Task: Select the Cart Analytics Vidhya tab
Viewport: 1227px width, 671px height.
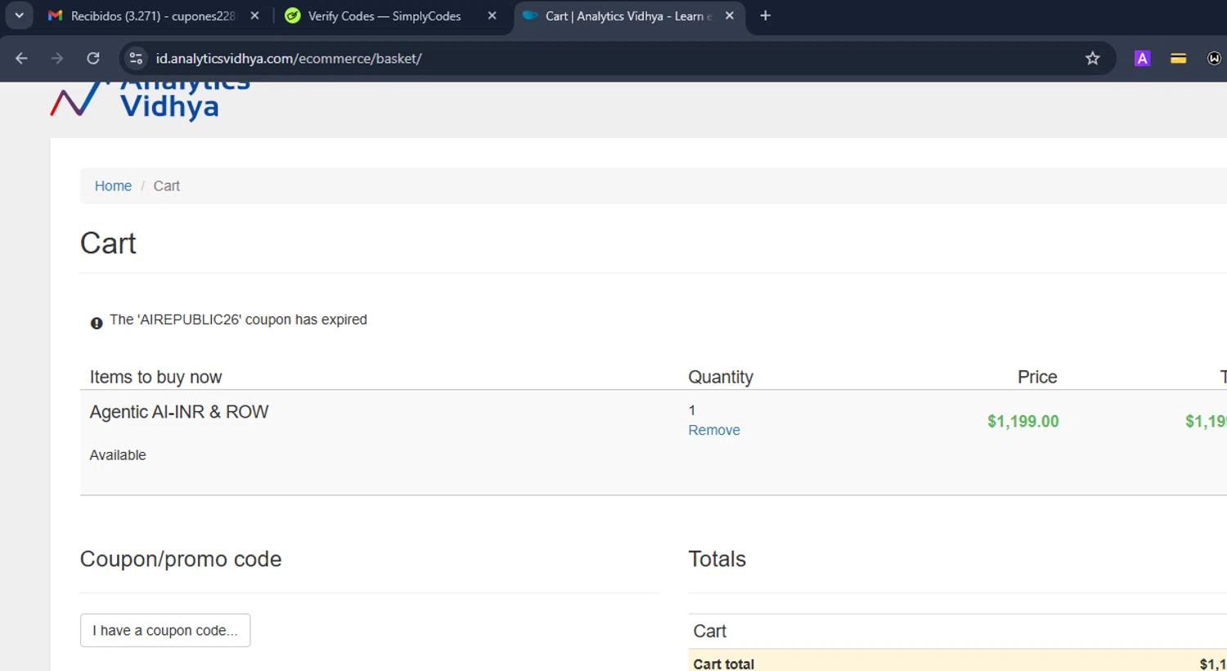Action: (628, 16)
